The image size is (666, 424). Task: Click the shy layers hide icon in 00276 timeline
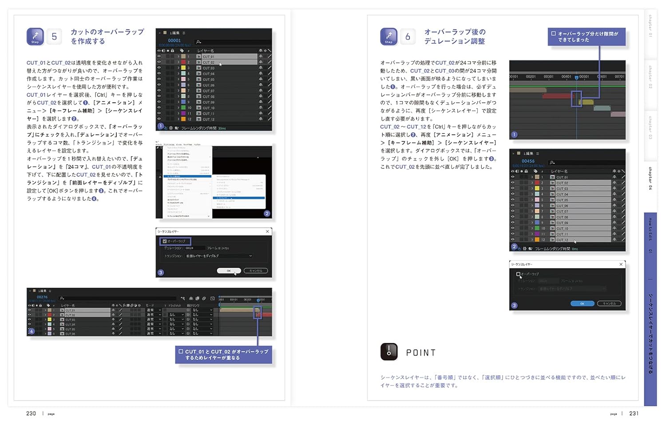pyautogui.click(x=191, y=298)
